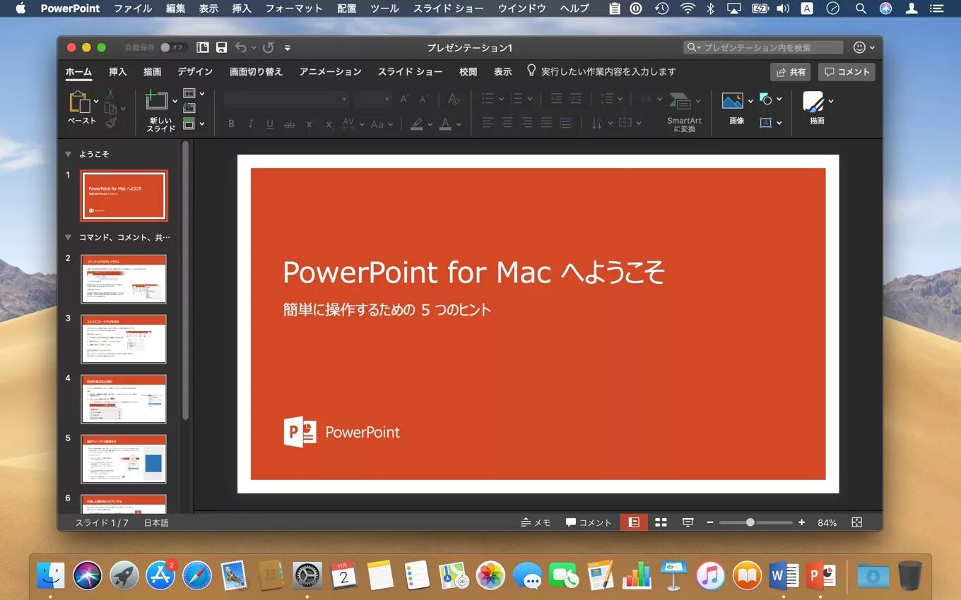Click the Cut scissors icon
This screenshot has width=961, height=600.
[x=110, y=93]
